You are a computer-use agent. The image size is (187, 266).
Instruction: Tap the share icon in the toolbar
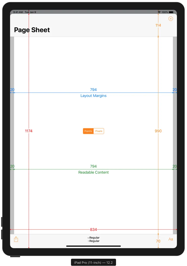tap(16, 239)
